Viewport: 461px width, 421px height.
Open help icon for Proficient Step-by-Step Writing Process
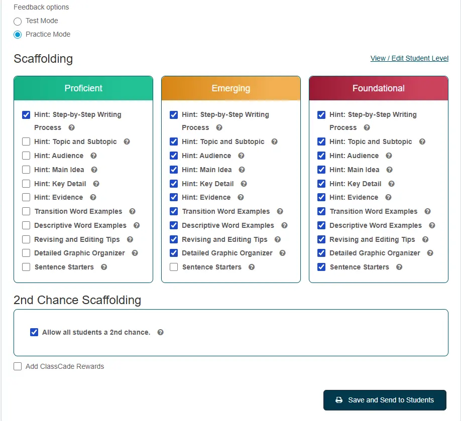click(x=71, y=127)
